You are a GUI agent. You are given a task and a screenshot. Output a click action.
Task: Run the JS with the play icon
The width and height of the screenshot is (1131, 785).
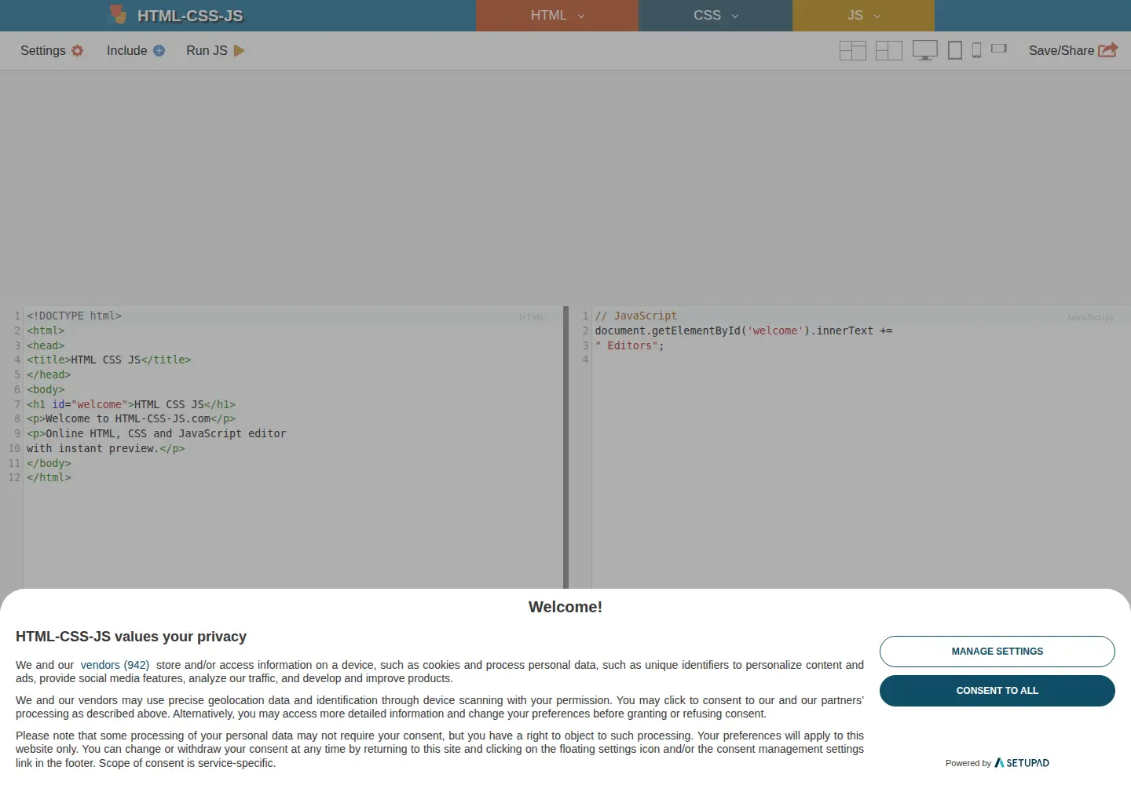tap(240, 50)
